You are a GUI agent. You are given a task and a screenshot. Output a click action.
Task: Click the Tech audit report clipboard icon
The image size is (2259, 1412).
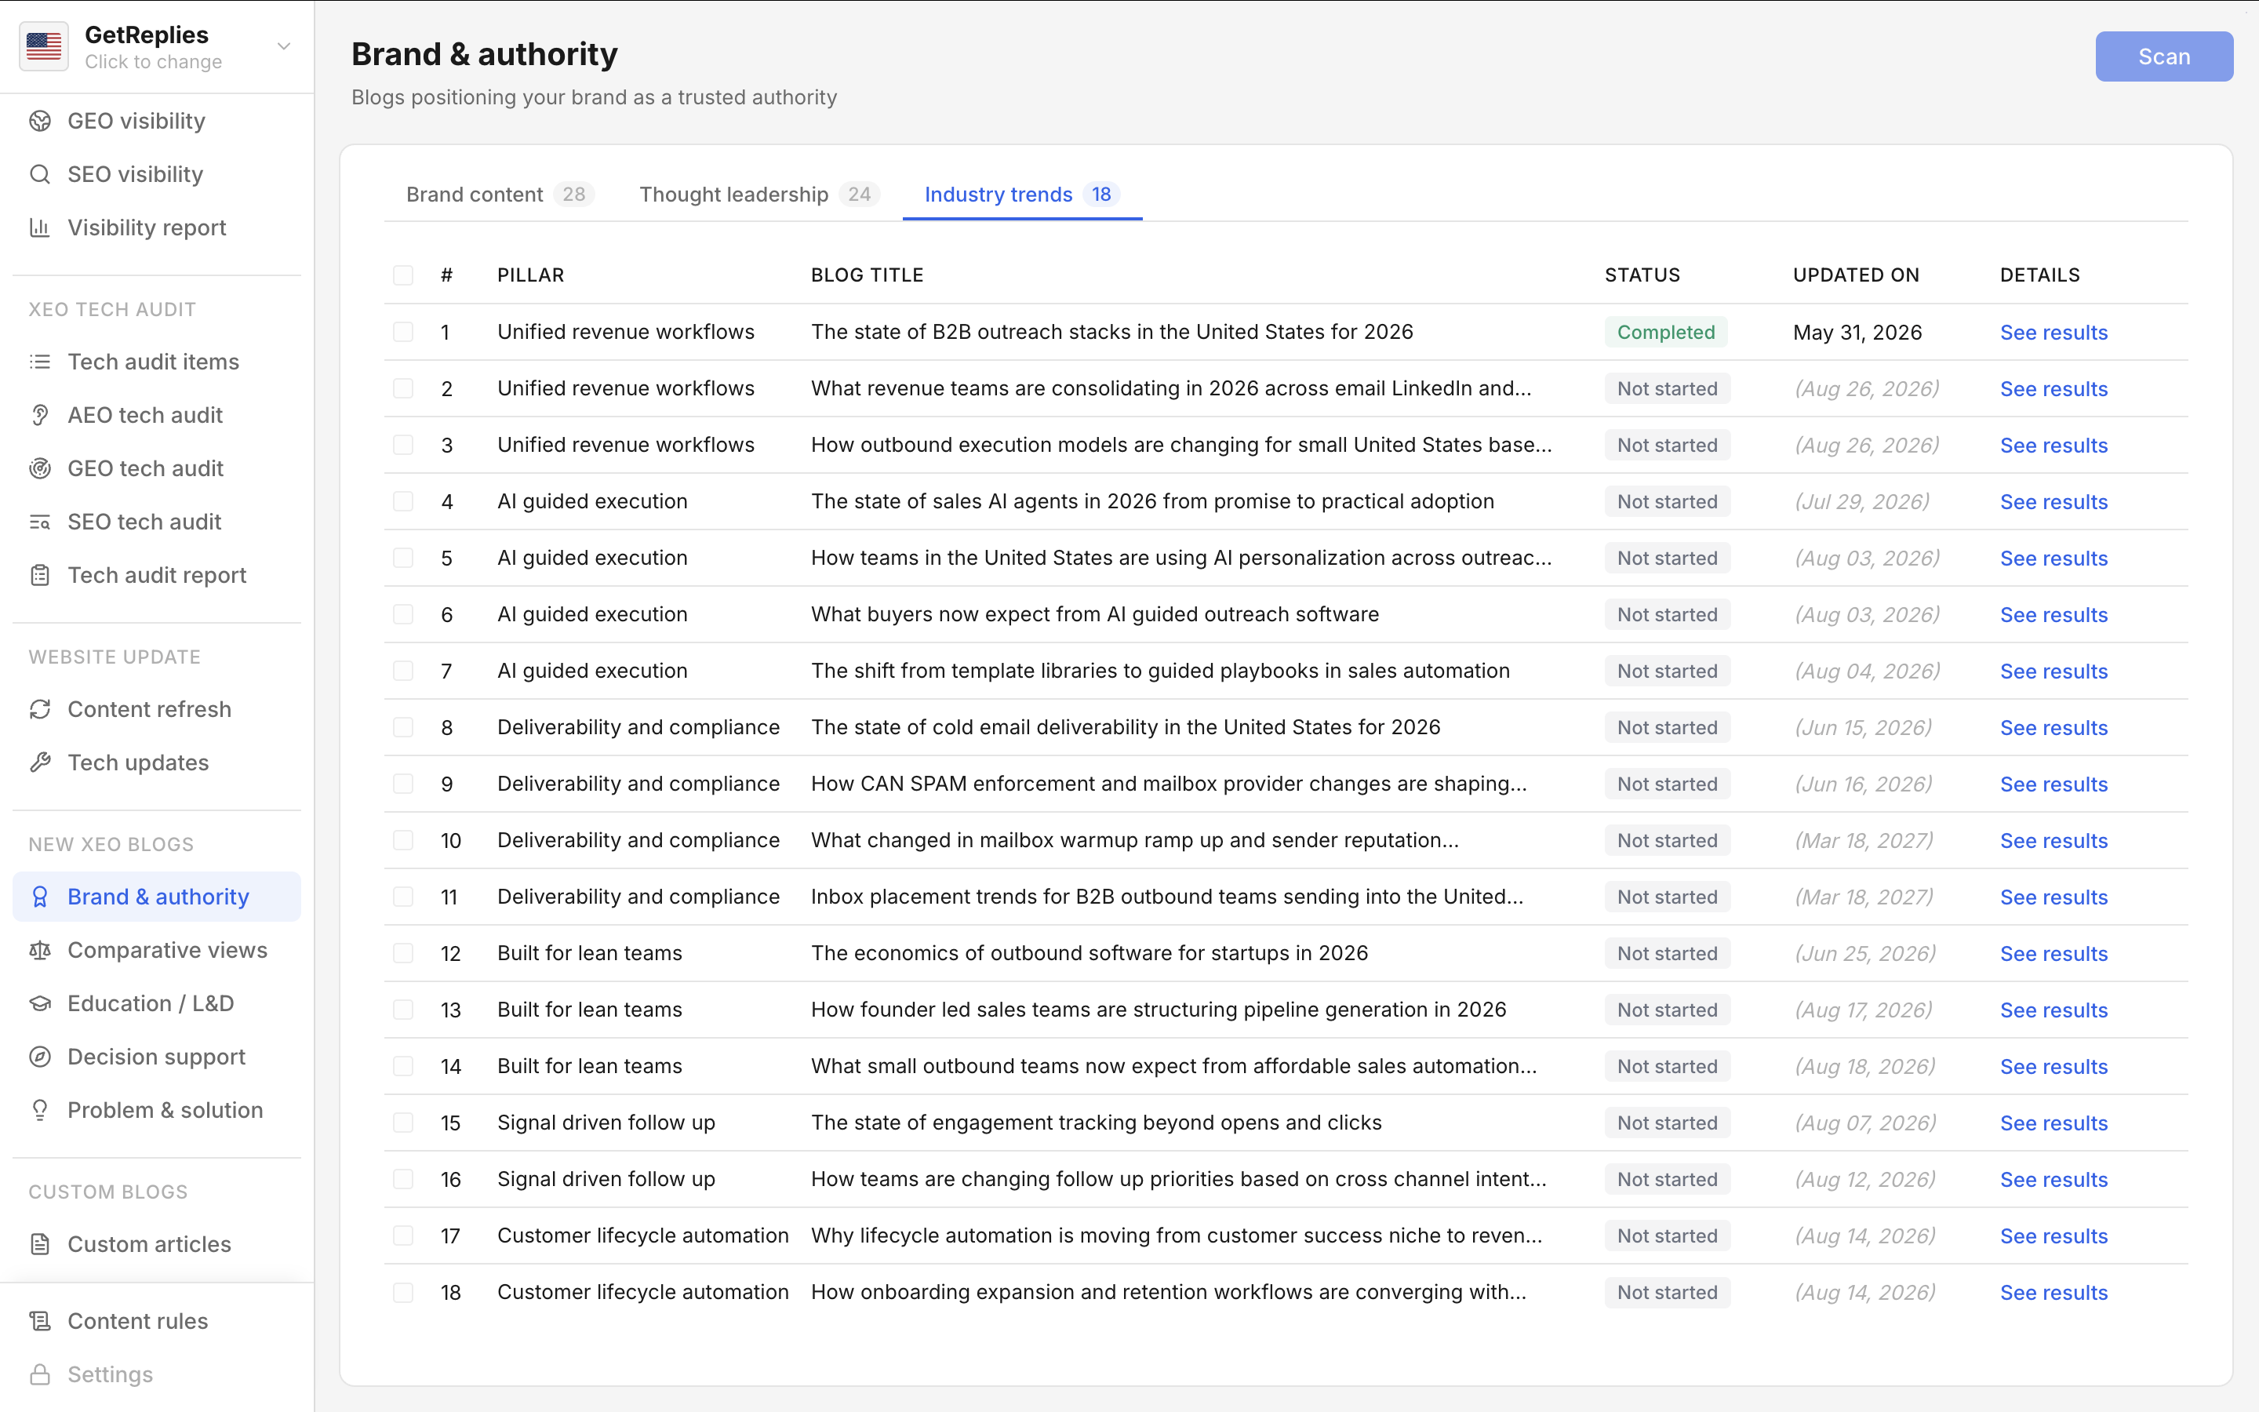[x=40, y=575]
